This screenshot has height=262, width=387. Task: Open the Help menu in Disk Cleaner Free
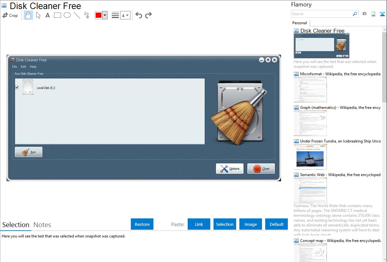click(33, 67)
